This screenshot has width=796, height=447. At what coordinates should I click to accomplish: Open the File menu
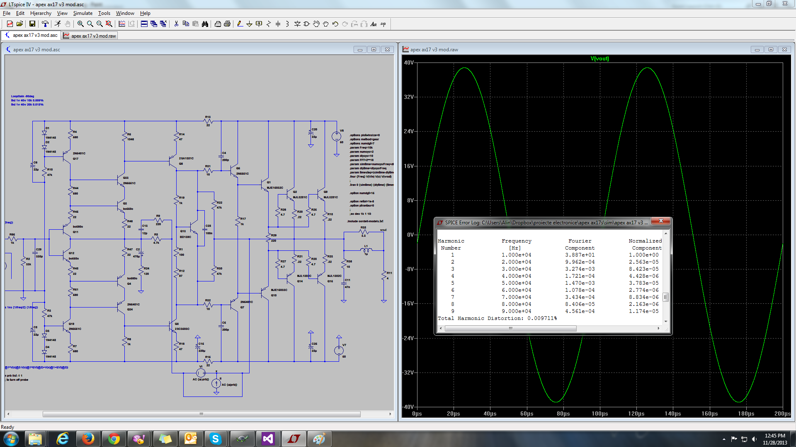coord(7,13)
